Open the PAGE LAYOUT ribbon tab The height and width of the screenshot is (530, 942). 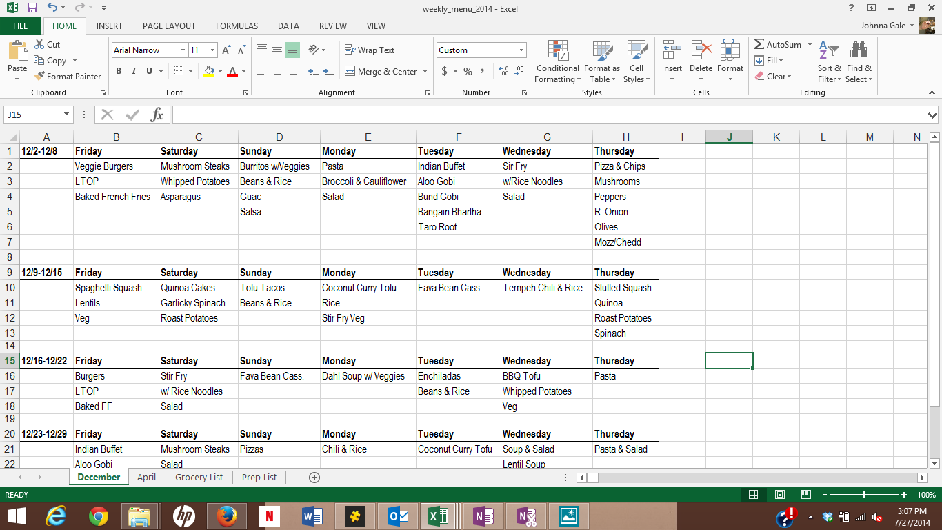(169, 26)
